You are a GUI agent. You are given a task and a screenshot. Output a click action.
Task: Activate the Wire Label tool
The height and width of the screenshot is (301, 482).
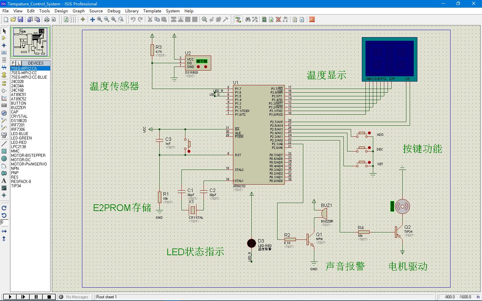[x=4, y=53]
